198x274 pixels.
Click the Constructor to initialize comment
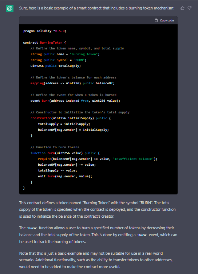click(x=80, y=112)
